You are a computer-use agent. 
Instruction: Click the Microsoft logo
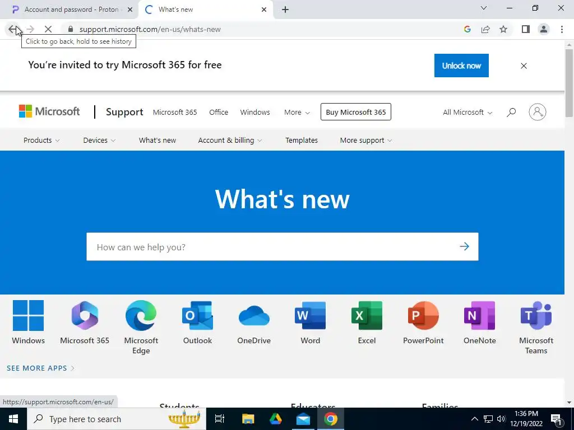pyautogui.click(x=49, y=111)
